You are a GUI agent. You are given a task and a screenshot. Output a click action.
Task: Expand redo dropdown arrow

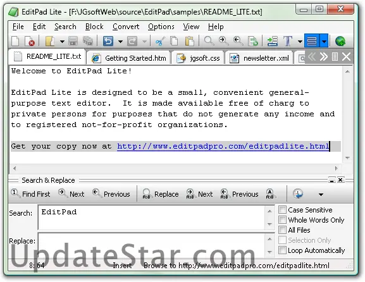point(144,42)
